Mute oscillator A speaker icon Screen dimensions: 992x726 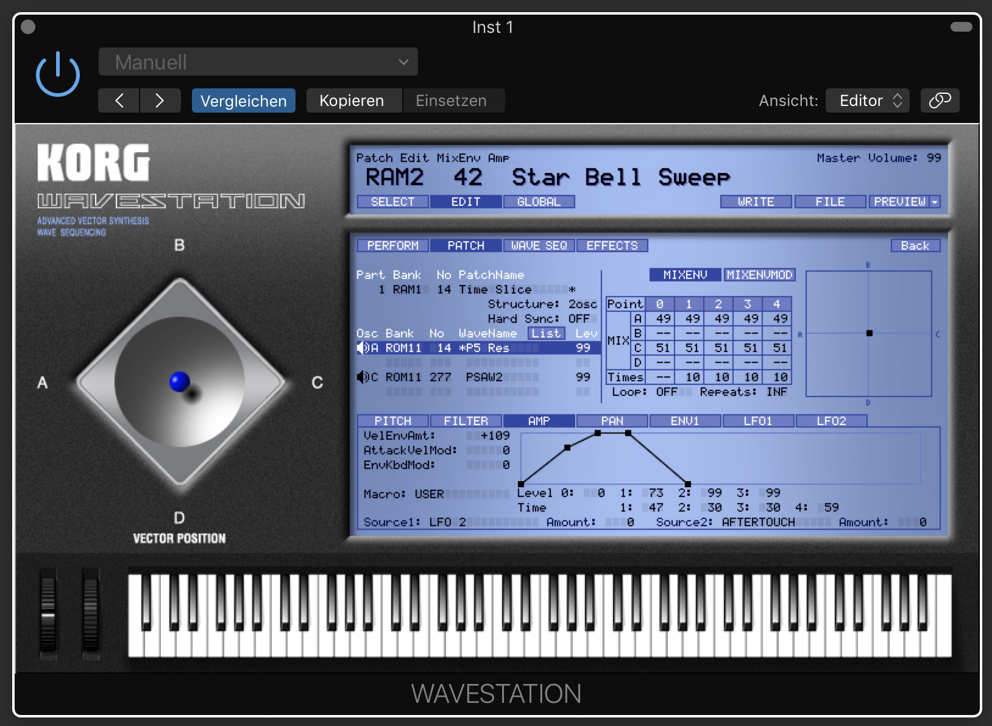click(x=362, y=348)
